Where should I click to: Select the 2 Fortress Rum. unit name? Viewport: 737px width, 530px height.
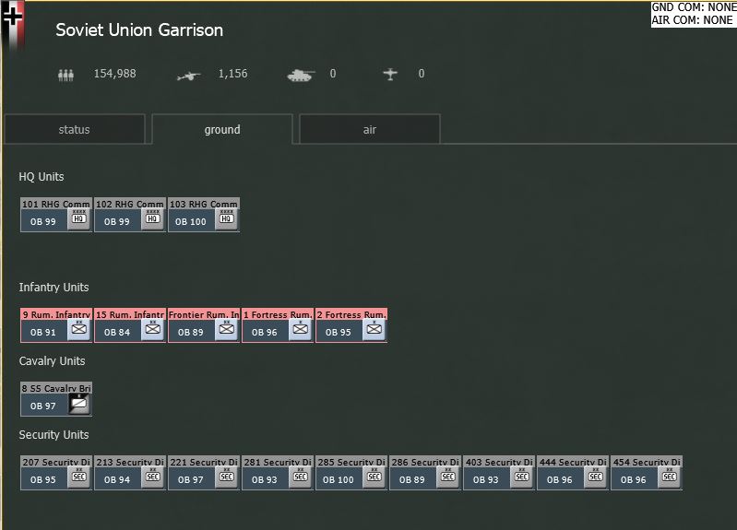[x=351, y=314]
